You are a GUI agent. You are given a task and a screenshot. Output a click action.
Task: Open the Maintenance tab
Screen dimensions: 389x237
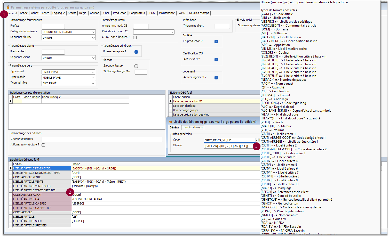click(167, 13)
